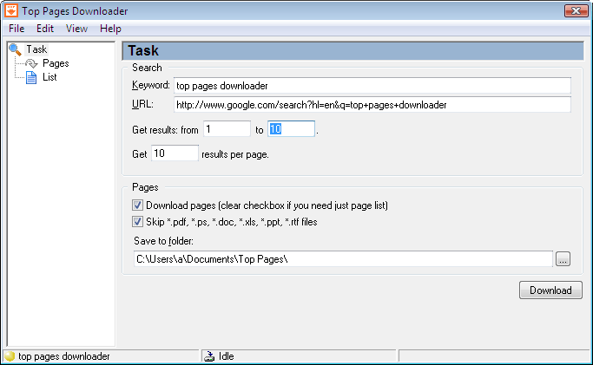Click the Top Pages Downloader app icon in title bar
Screen dimensions: 593x365
tap(11, 10)
